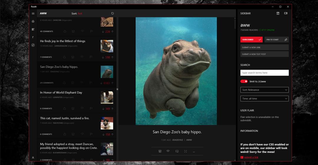Click the 'AWW' subreddit header title
Screen dimensions: 318x165
click(43, 13)
